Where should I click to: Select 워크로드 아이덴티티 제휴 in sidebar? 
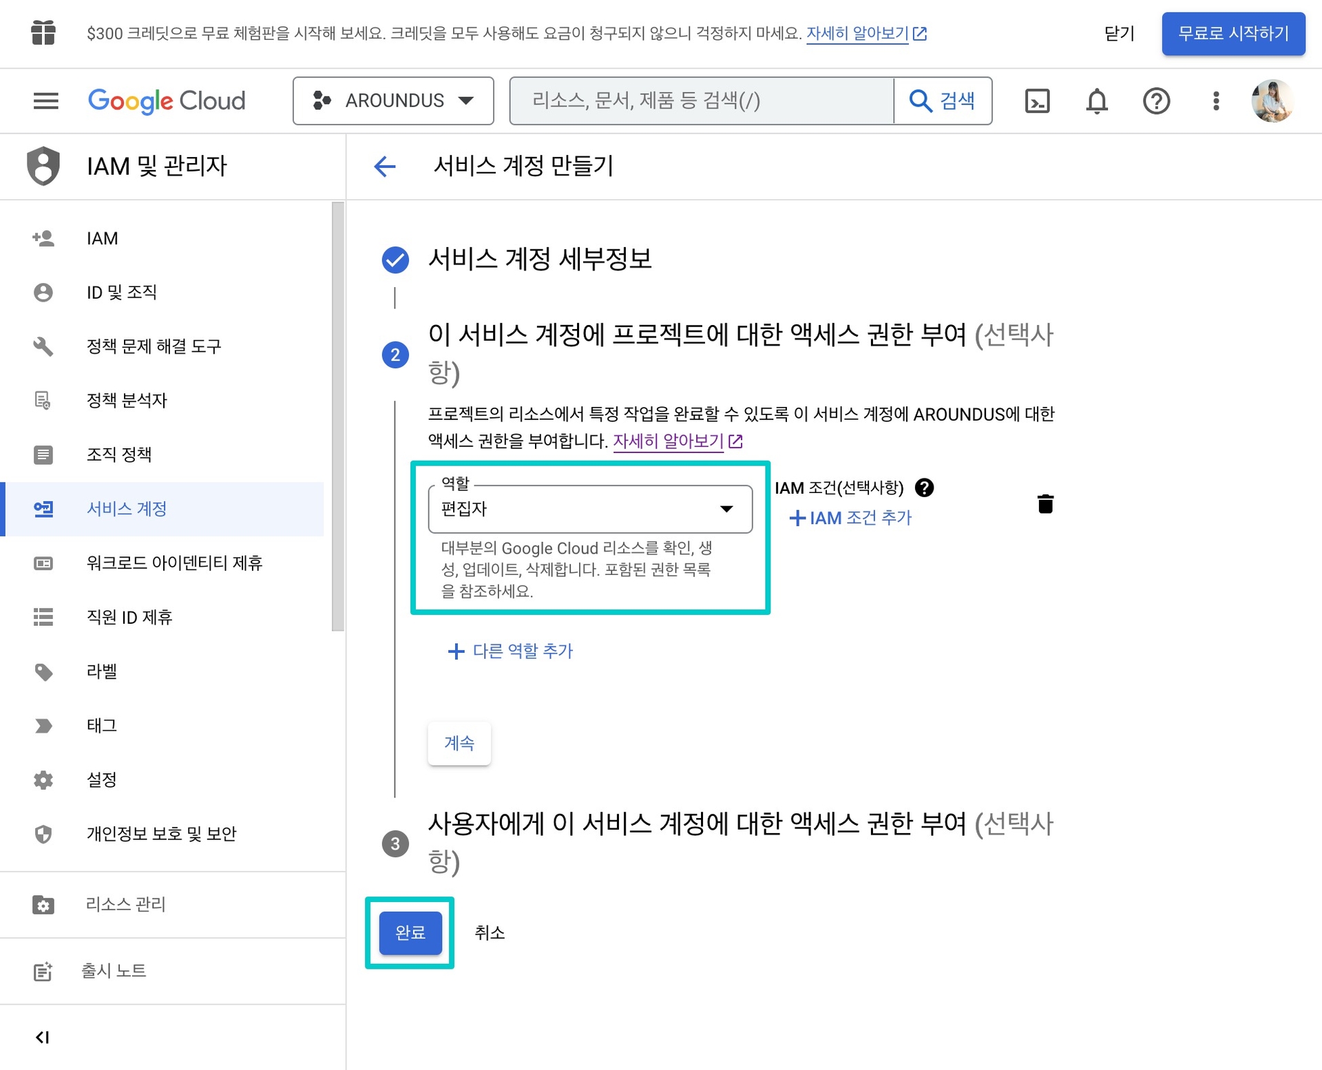click(x=174, y=563)
